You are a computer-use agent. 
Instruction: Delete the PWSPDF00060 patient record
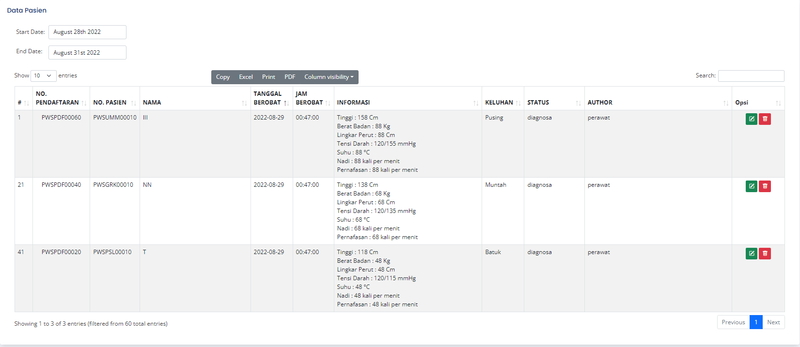(x=765, y=119)
